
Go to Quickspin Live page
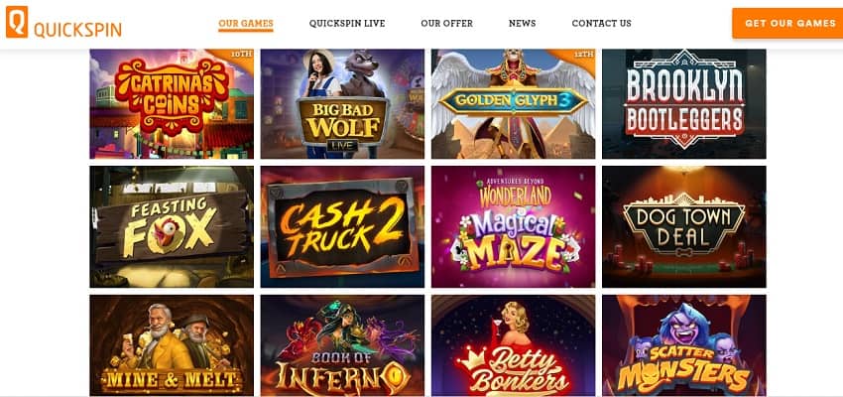point(347,24)
